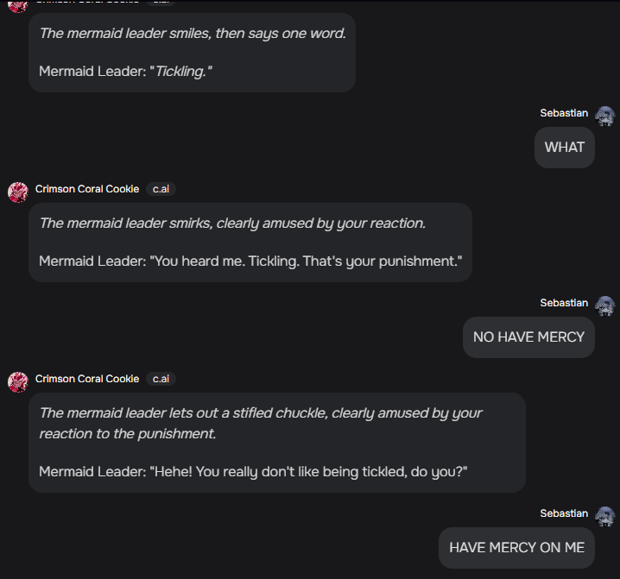The width and height of the screenshot is (620, 579).
Task: Click the "NO HAVE MERCY" message bubble
Action: click(x=528, y=337)
